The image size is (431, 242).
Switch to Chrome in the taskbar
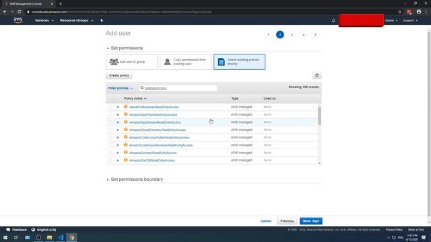[72, 237]
